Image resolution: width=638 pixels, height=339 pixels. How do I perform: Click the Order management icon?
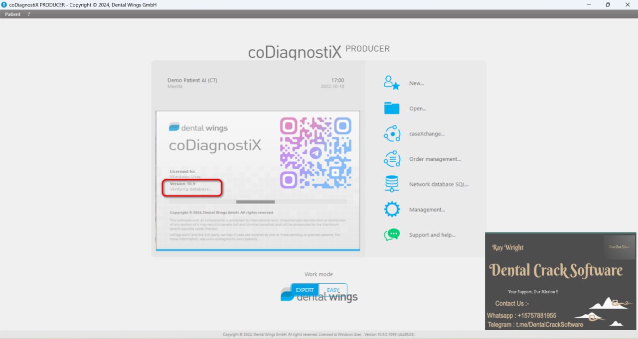coord(392,159)
